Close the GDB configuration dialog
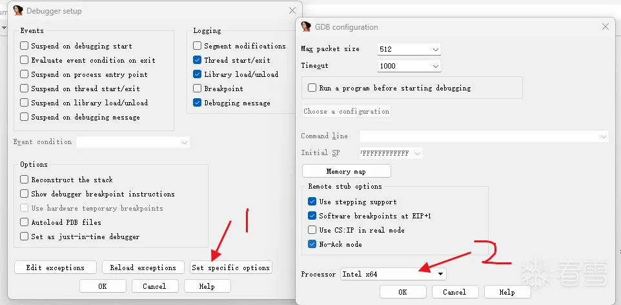 (605, 27)
